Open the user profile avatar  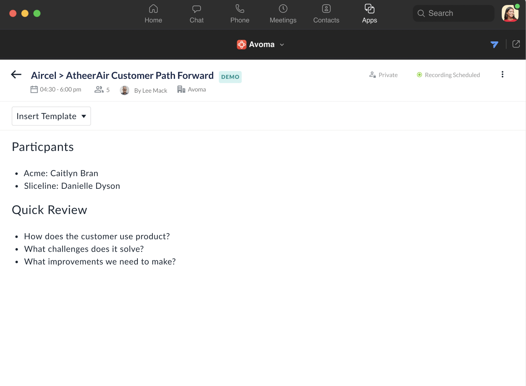tap(510, 13)
